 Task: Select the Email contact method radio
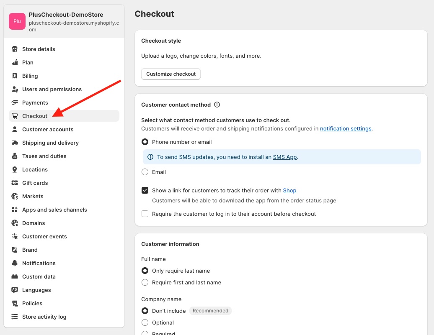pyautogui.click(x=145, y=172)
